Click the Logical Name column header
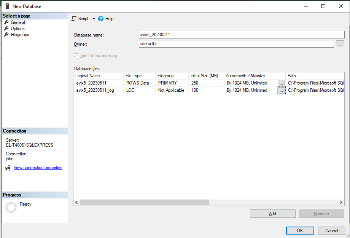Screen dimensions: 350x238 point(98,76)
